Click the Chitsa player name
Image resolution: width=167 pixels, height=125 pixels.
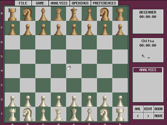pyautogui.click(x=148, y=41)
